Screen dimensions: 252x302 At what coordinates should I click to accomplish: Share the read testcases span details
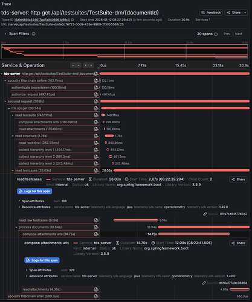pyautogui.click(x=238, y=179)
